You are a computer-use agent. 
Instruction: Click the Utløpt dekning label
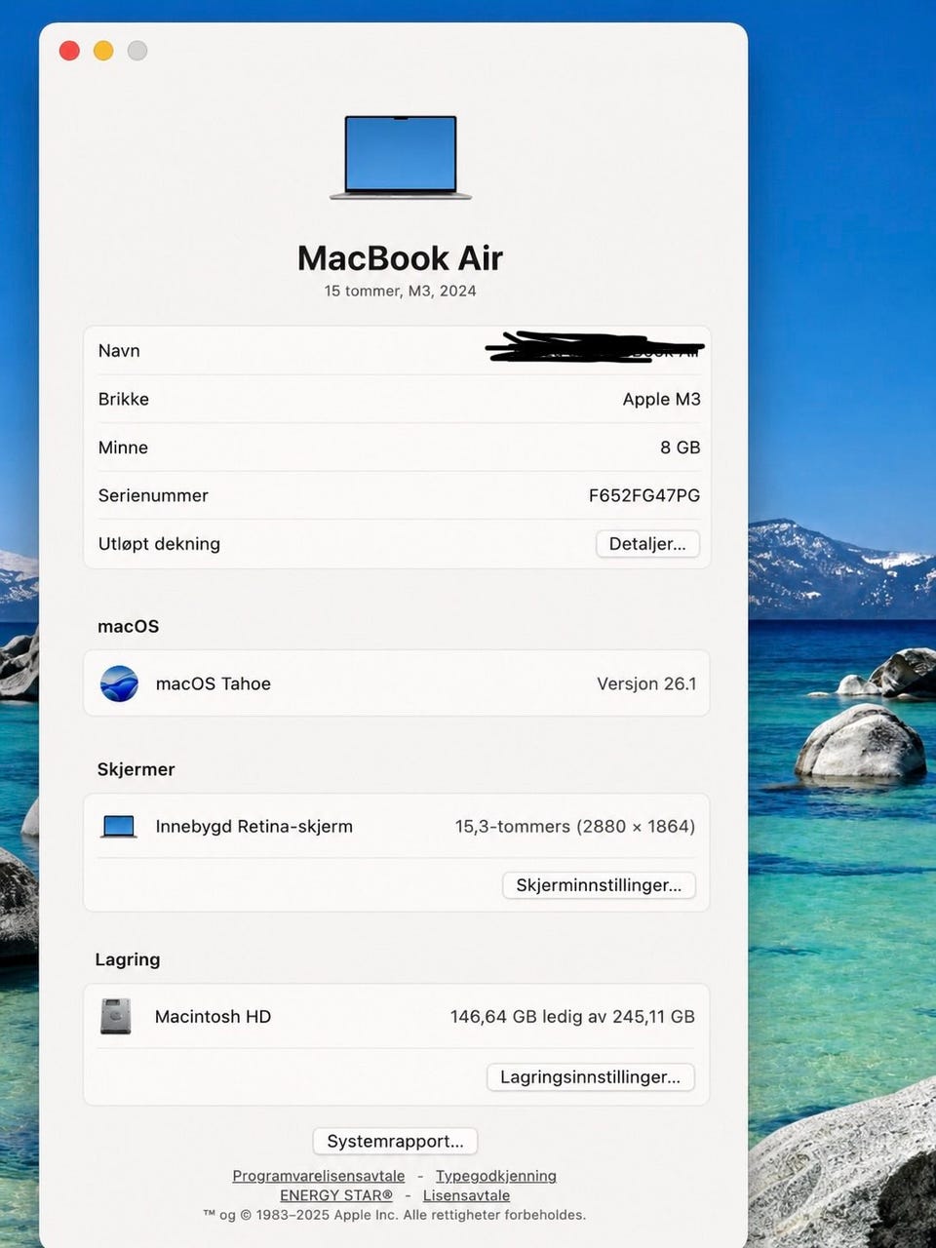tap(159, 544)
